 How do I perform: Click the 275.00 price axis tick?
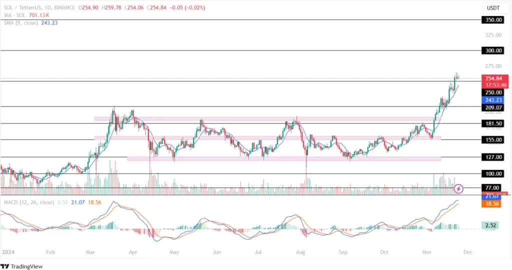(493, 66)
